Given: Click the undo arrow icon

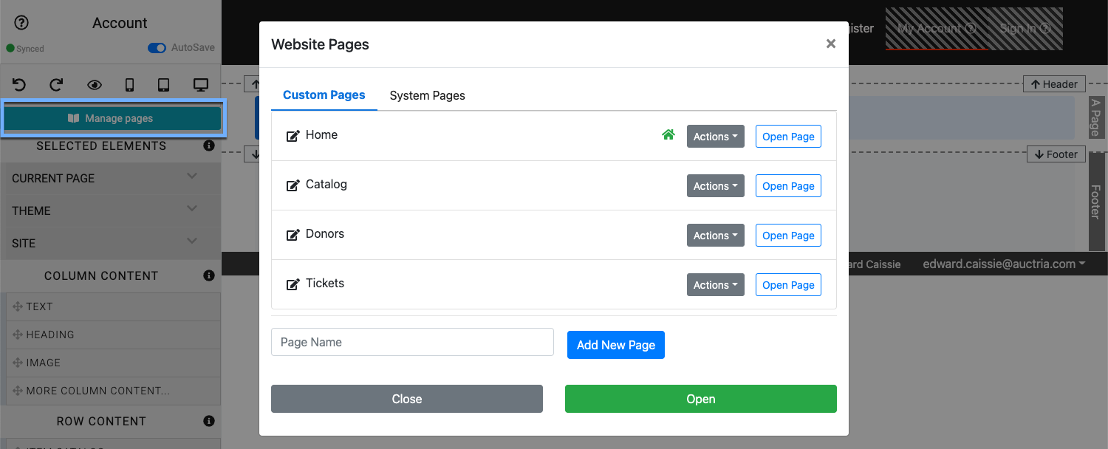Looking at the screenshot, I should 19,85.
